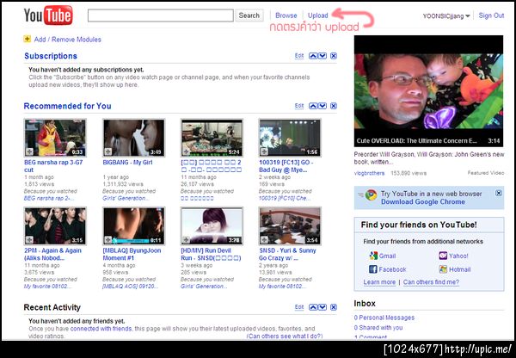Image resolution: width=516 pixels, height=358 pixels.
Task: Close the Recent Activity module
Action: tap(334, 307)
